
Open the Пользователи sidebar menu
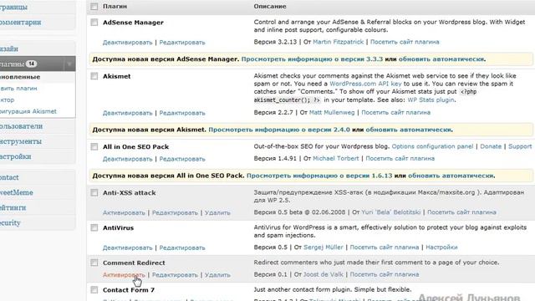[x=21, y=126]
